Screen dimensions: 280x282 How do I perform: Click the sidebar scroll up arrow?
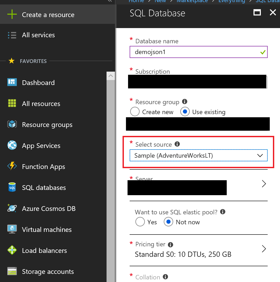tap(111, 76)
